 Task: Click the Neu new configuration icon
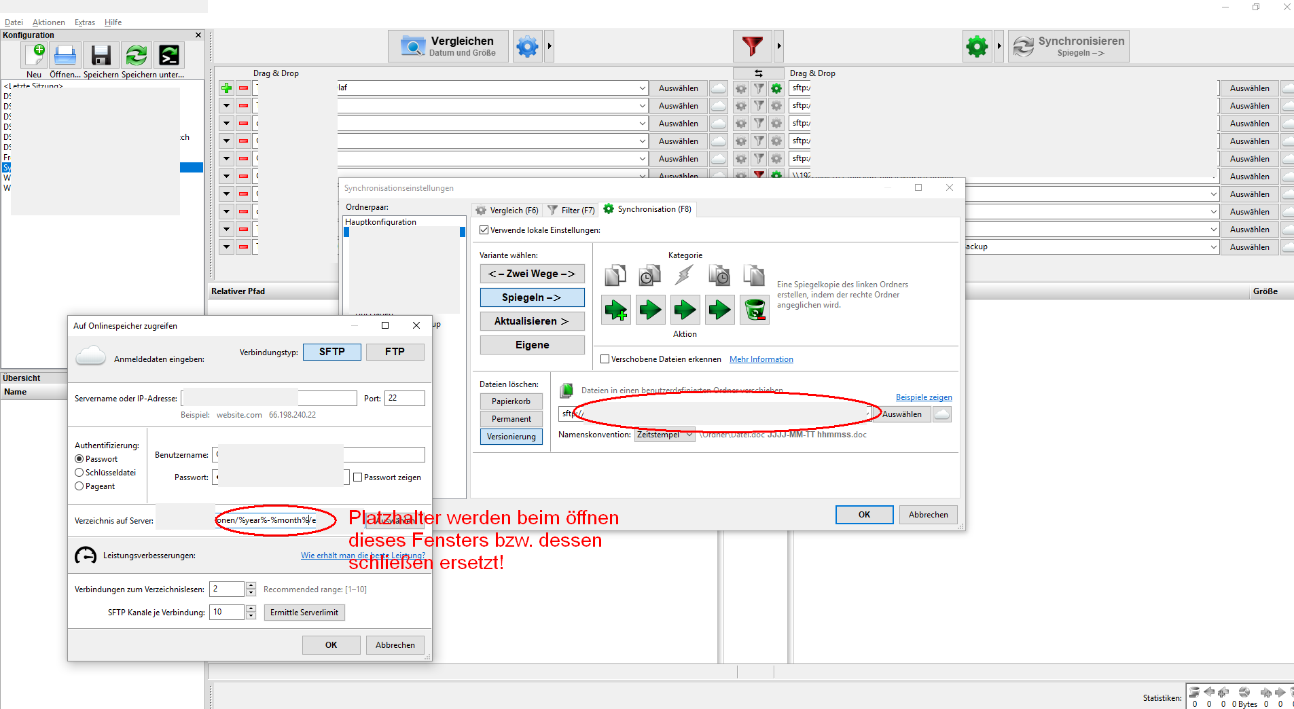pyautogui.click(x=35, y=55)
